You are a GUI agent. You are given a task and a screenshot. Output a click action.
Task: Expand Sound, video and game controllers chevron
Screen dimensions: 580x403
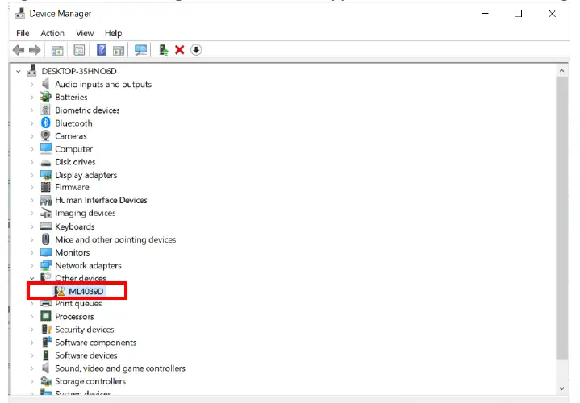(31, 368)
